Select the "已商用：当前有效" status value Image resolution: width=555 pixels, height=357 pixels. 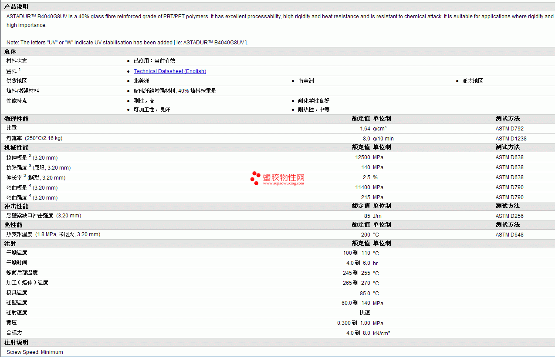tap(154, 61)
